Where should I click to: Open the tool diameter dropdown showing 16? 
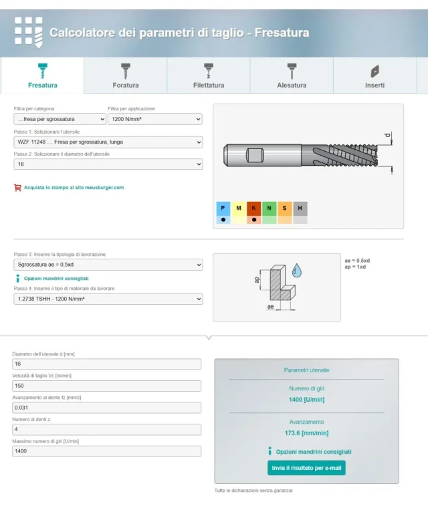coord(108,164)
